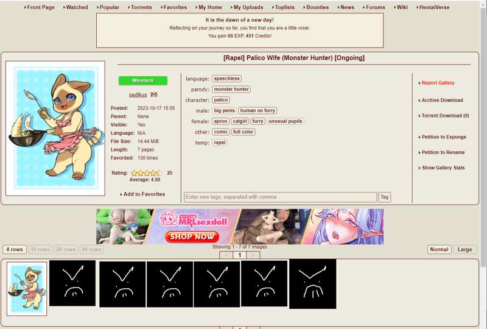Open the Front Page menu item
487x329 pixels.
pos(41,7)
